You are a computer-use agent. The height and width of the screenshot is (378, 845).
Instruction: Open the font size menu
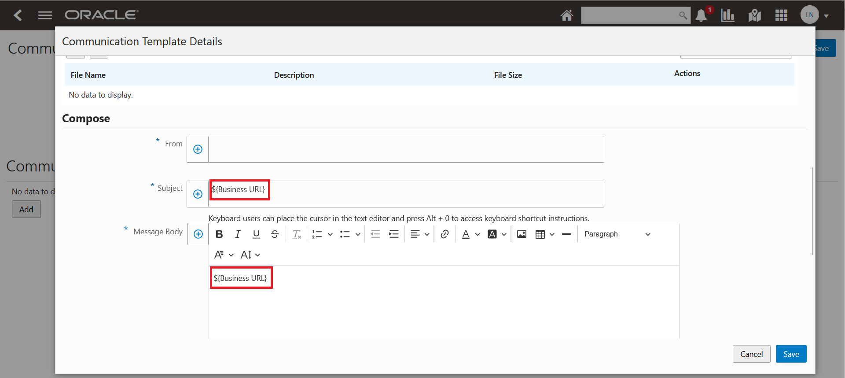tap(250, 255)
